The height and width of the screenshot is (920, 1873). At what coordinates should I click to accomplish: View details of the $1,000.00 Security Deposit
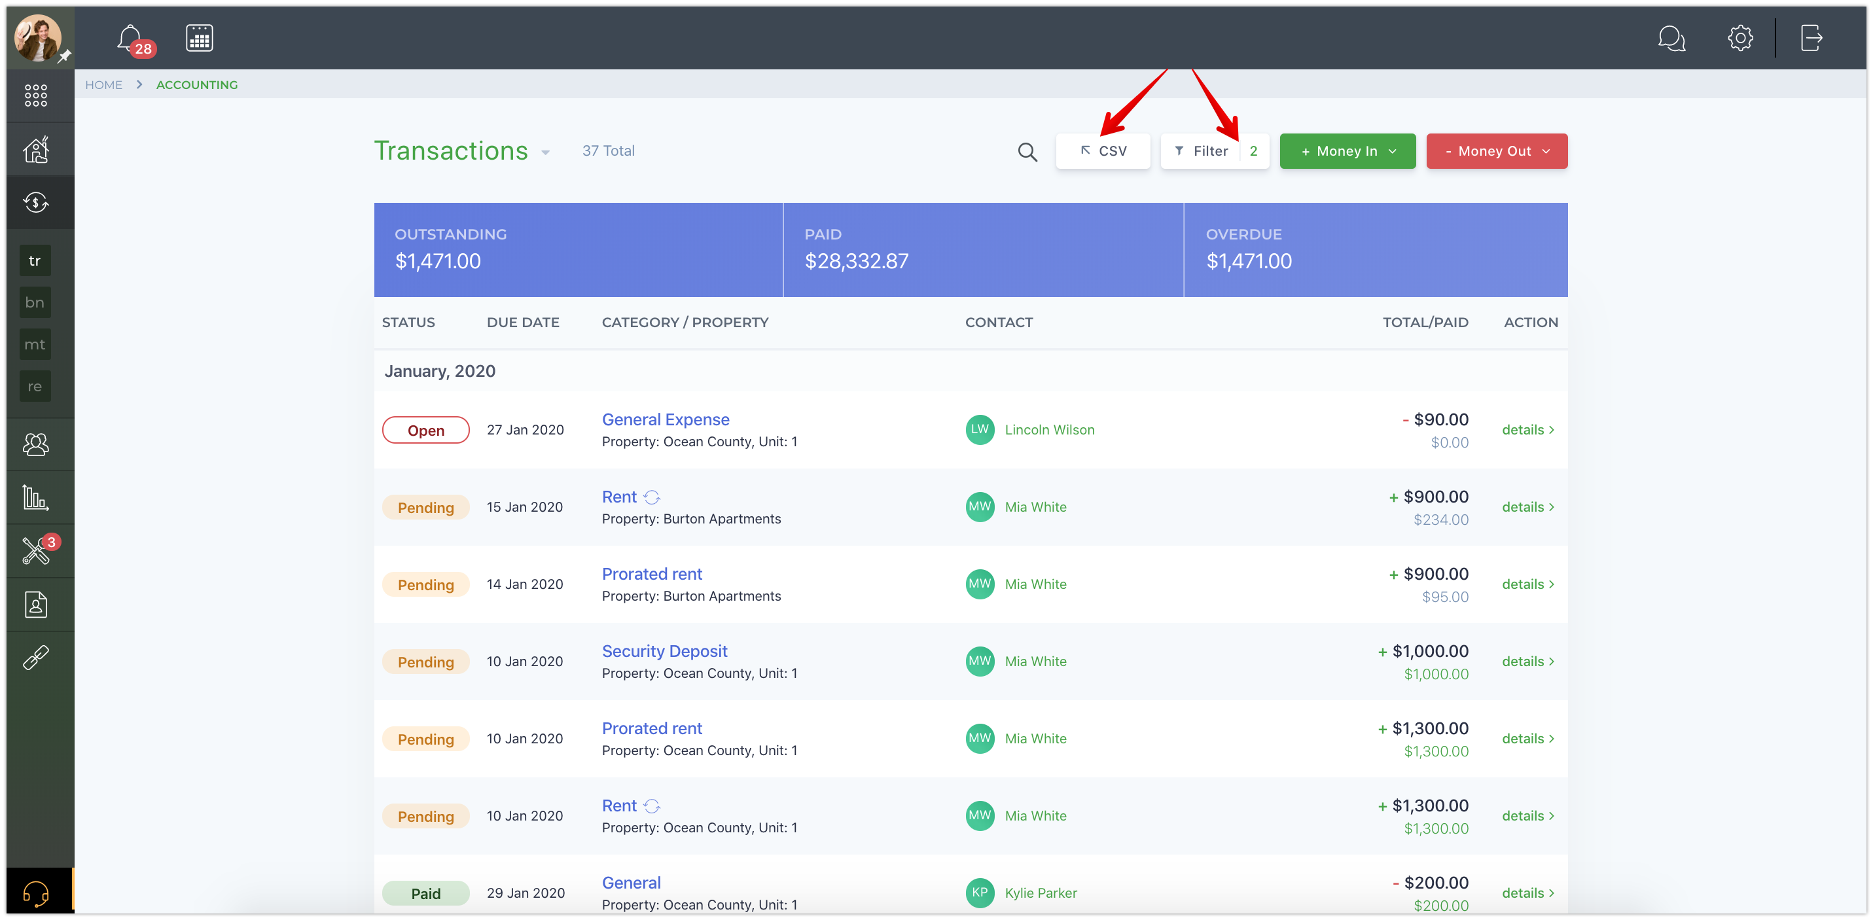click(x=1527, y=661)
